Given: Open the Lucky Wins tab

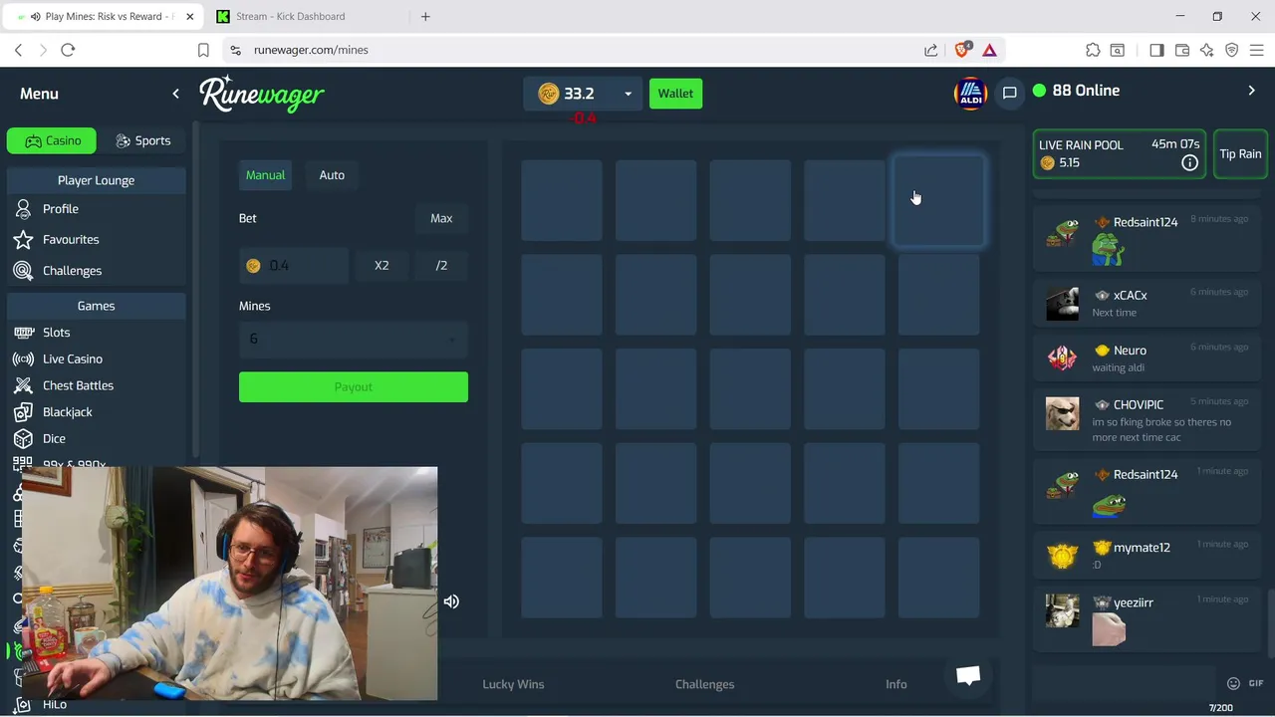Looking at the screenshot, I should (513, 684).
